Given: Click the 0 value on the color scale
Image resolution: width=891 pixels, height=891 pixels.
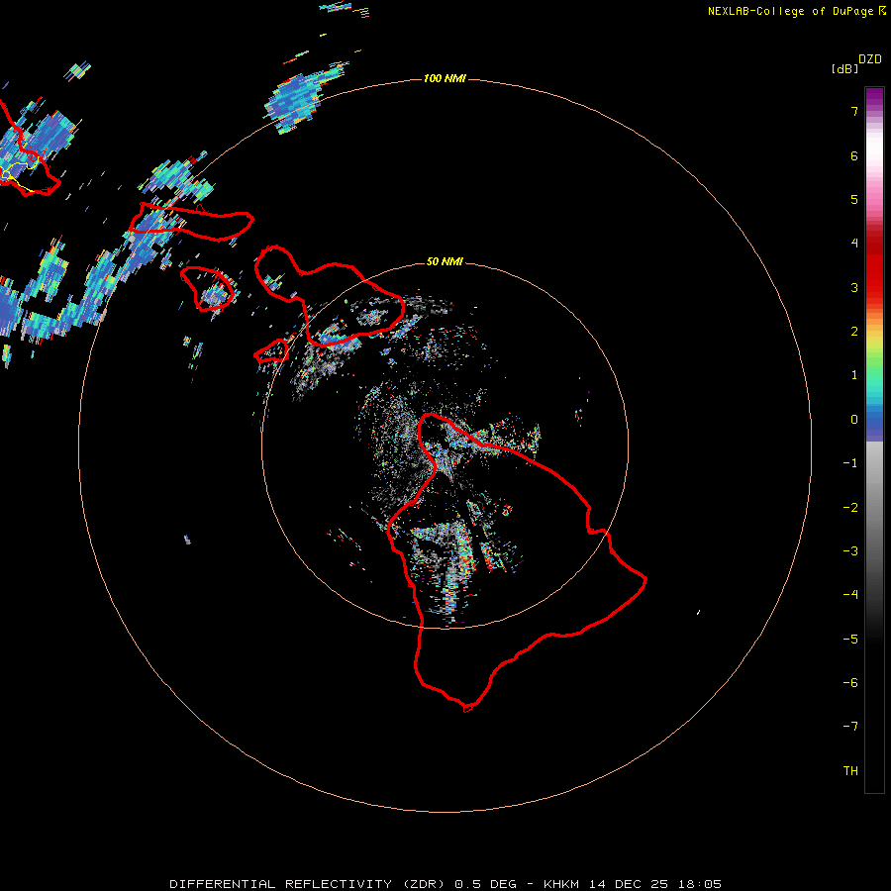Looking at the screenshot, I should (x=854, y=420).
